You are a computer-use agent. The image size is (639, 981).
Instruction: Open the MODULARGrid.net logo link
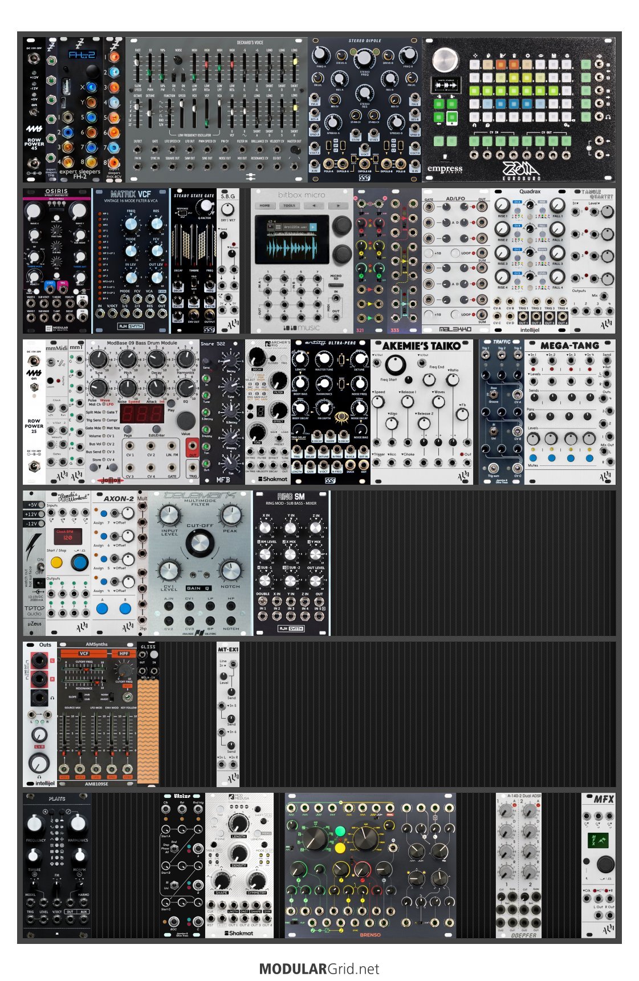(319, 968)
